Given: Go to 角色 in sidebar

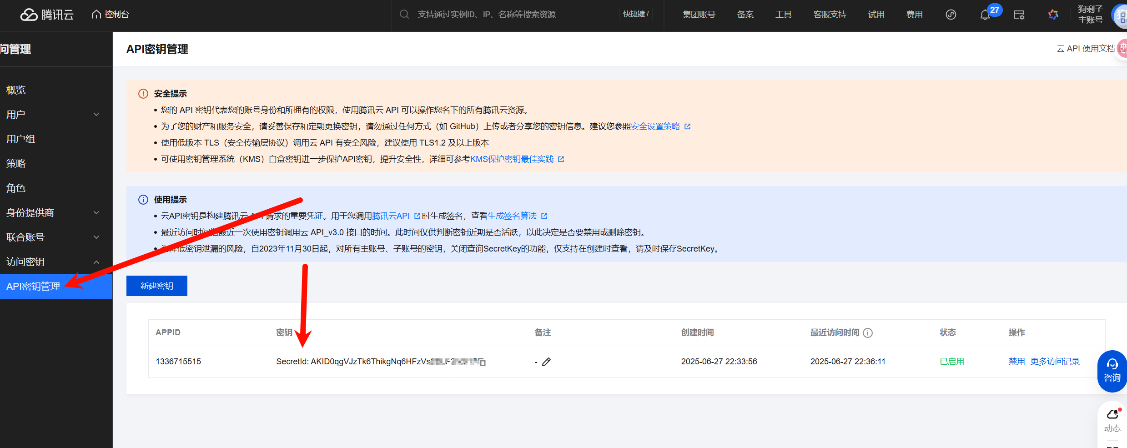Looking at the screenshot, I should click(x=16, y=188).
